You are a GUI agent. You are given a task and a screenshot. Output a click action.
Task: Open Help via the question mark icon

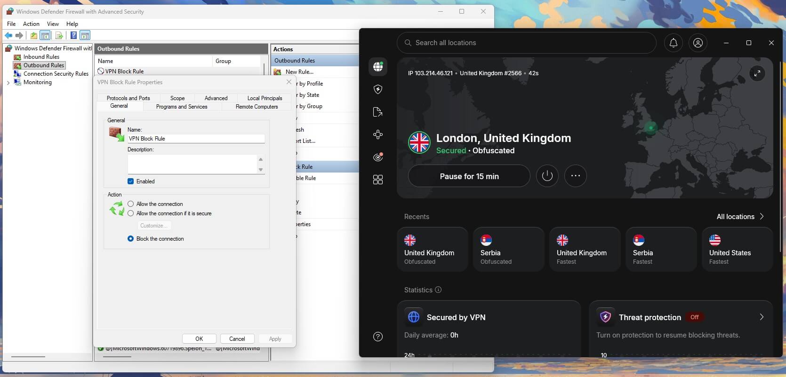tap(73, 35)
